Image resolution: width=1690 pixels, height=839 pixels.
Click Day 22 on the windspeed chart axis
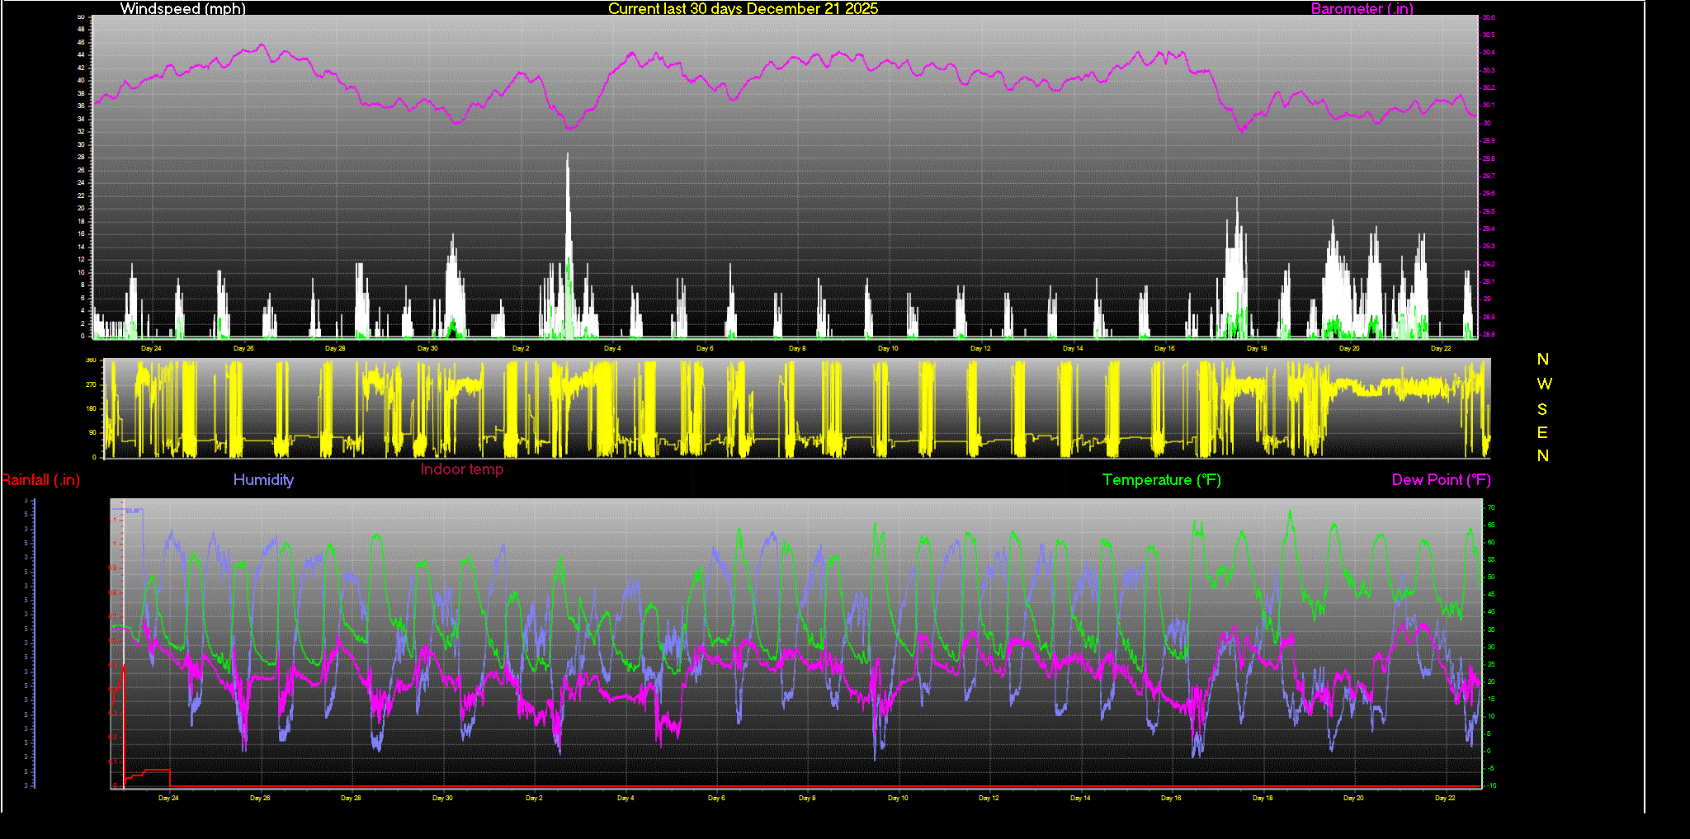tap(1441, 348)
